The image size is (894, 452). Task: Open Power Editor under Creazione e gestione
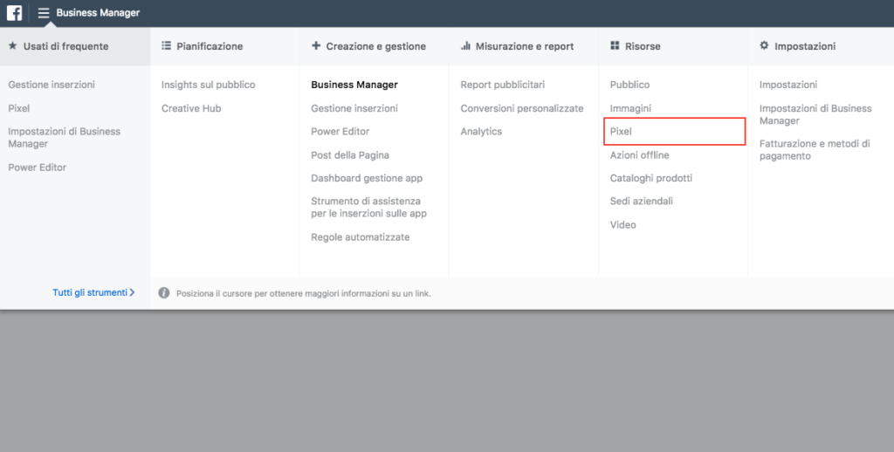click(340, 131)
